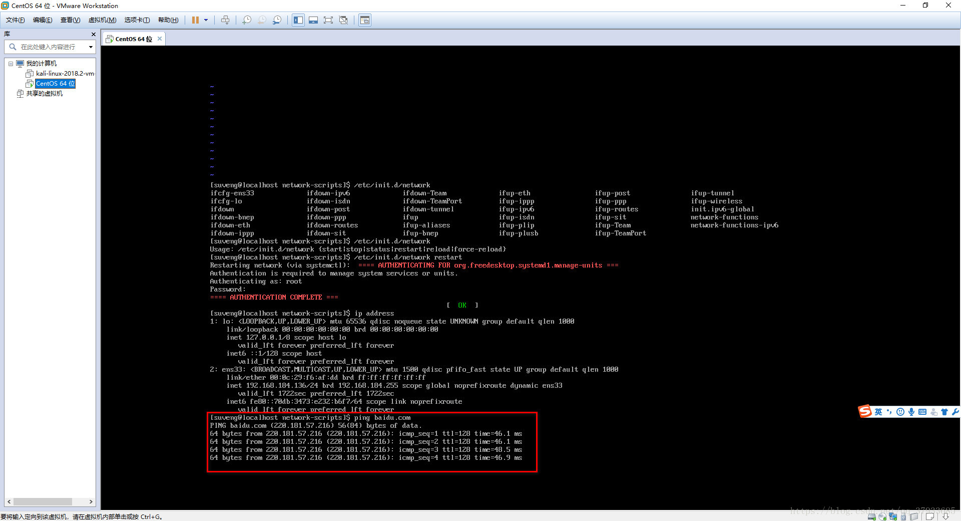Click the green OK status text

(x=462, y=305)
